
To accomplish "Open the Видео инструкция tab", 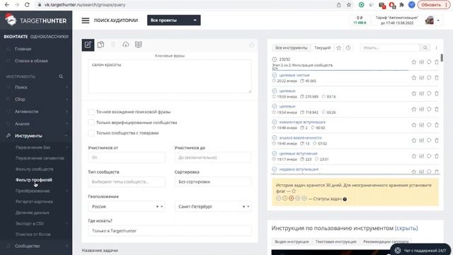I will pos(292,242).
